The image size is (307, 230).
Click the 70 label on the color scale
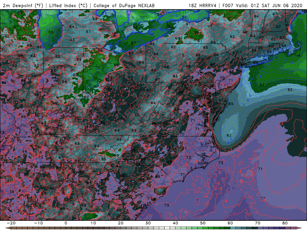pos(257,223)
